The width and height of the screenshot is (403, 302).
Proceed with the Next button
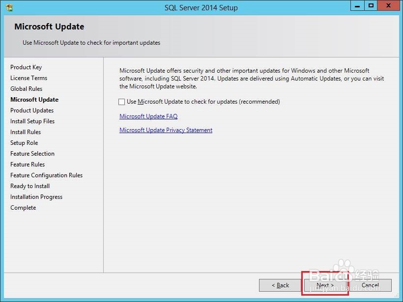tap(325, 285)
